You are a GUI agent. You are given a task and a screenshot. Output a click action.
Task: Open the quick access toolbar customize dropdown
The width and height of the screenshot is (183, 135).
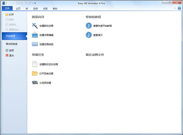[35, 3]
